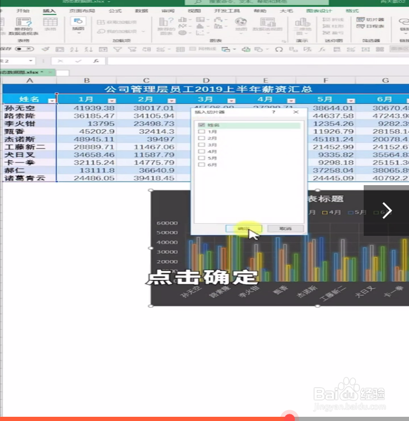Click the Recommended Charts icon
409x421 pixels.
[x=166, y=26]
